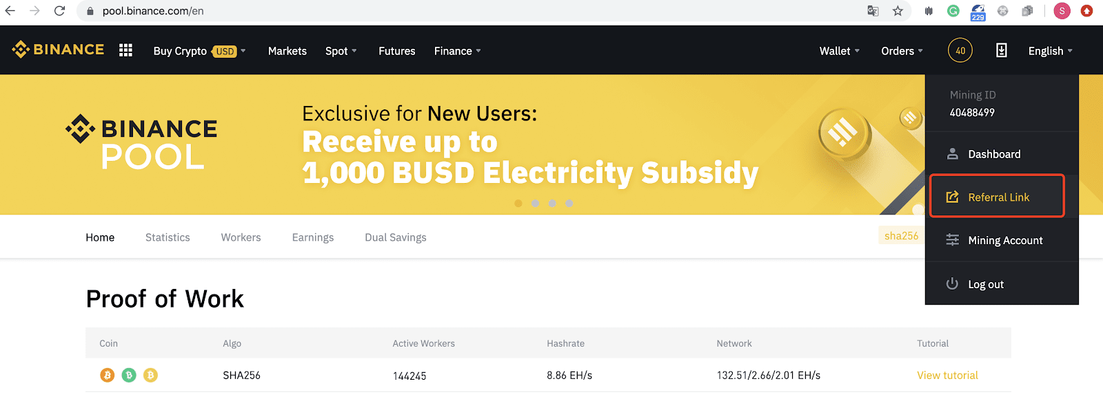Screen dimensions: 1103x399
Task: Expand the Buy Crypto USD dropdown
Action: point(199,51)
